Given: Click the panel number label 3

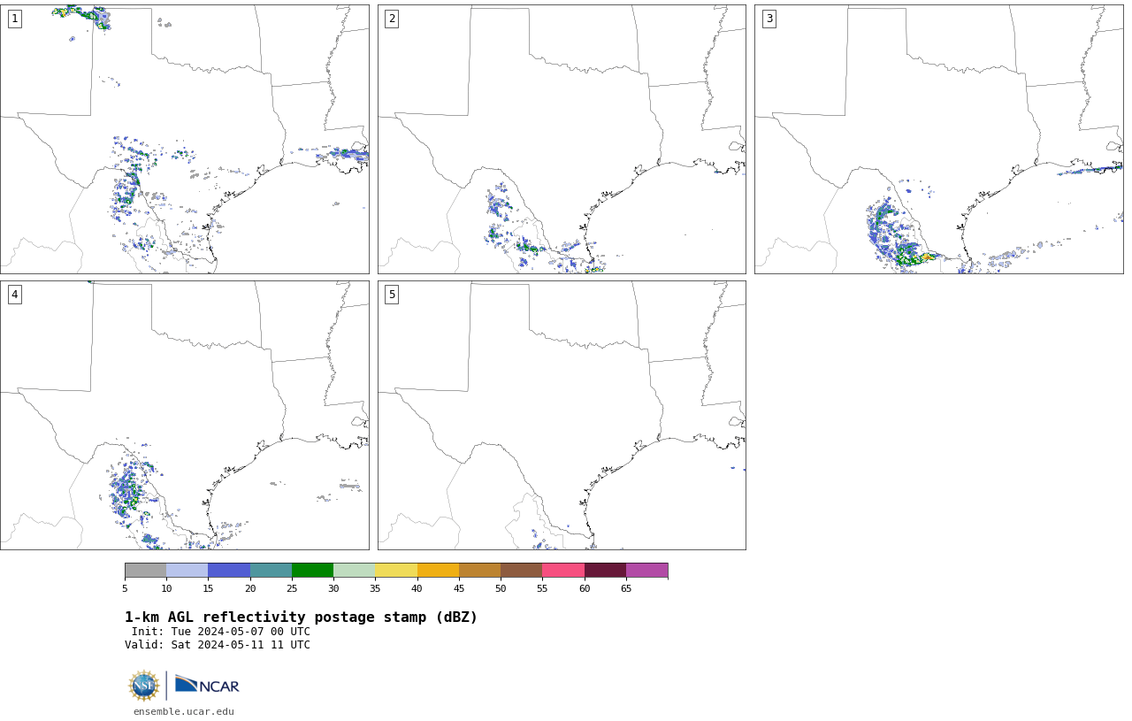Looking at the screenshot, I should [x=769, y=19].
